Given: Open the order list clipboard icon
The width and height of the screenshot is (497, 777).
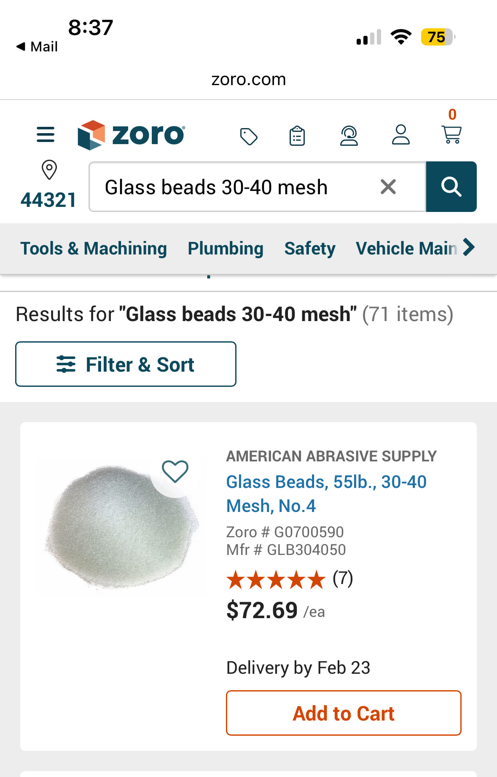Looking at the screenshot, I should (297, 136).
